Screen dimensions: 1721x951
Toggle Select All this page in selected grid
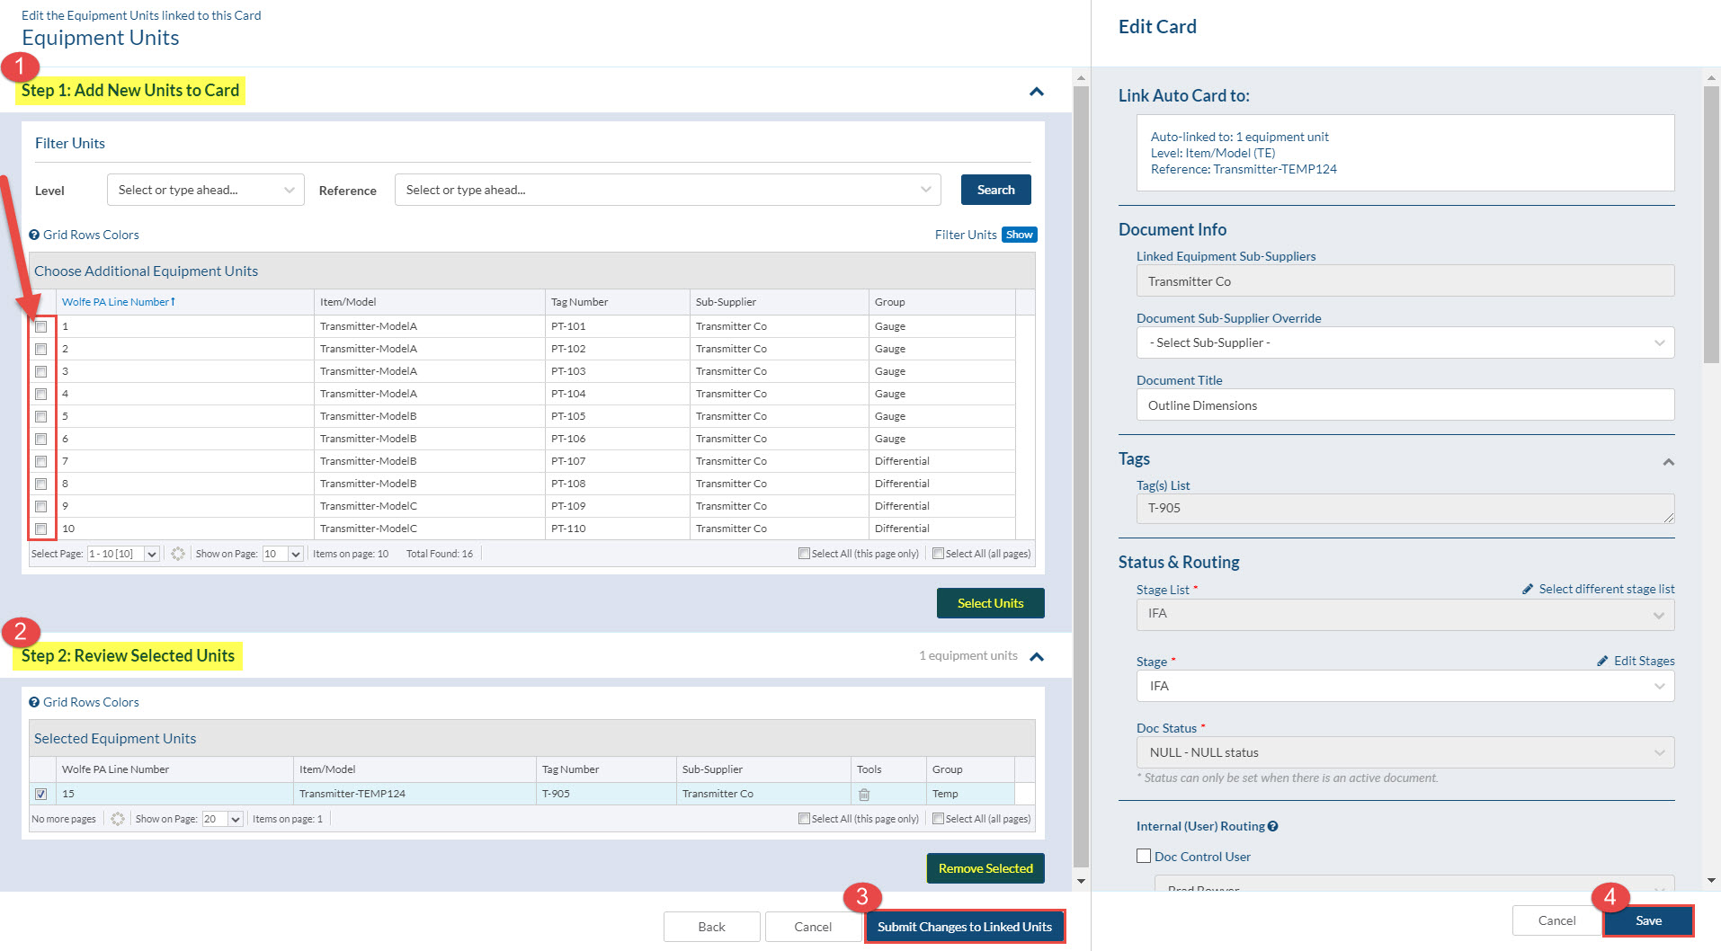pyautogui.click(x=804, y=819)
